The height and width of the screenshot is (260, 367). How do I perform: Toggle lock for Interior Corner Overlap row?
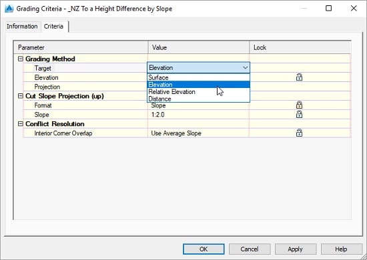(299, 133)
